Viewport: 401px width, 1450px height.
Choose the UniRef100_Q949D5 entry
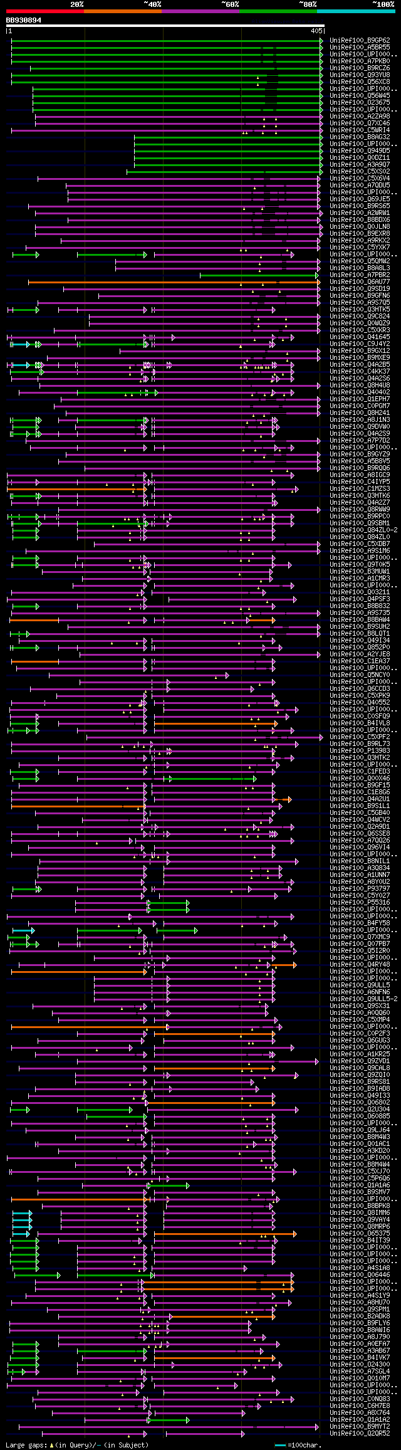point(360,150)
